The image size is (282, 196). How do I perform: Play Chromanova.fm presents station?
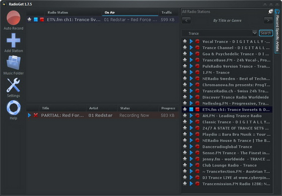pos(191,85)
